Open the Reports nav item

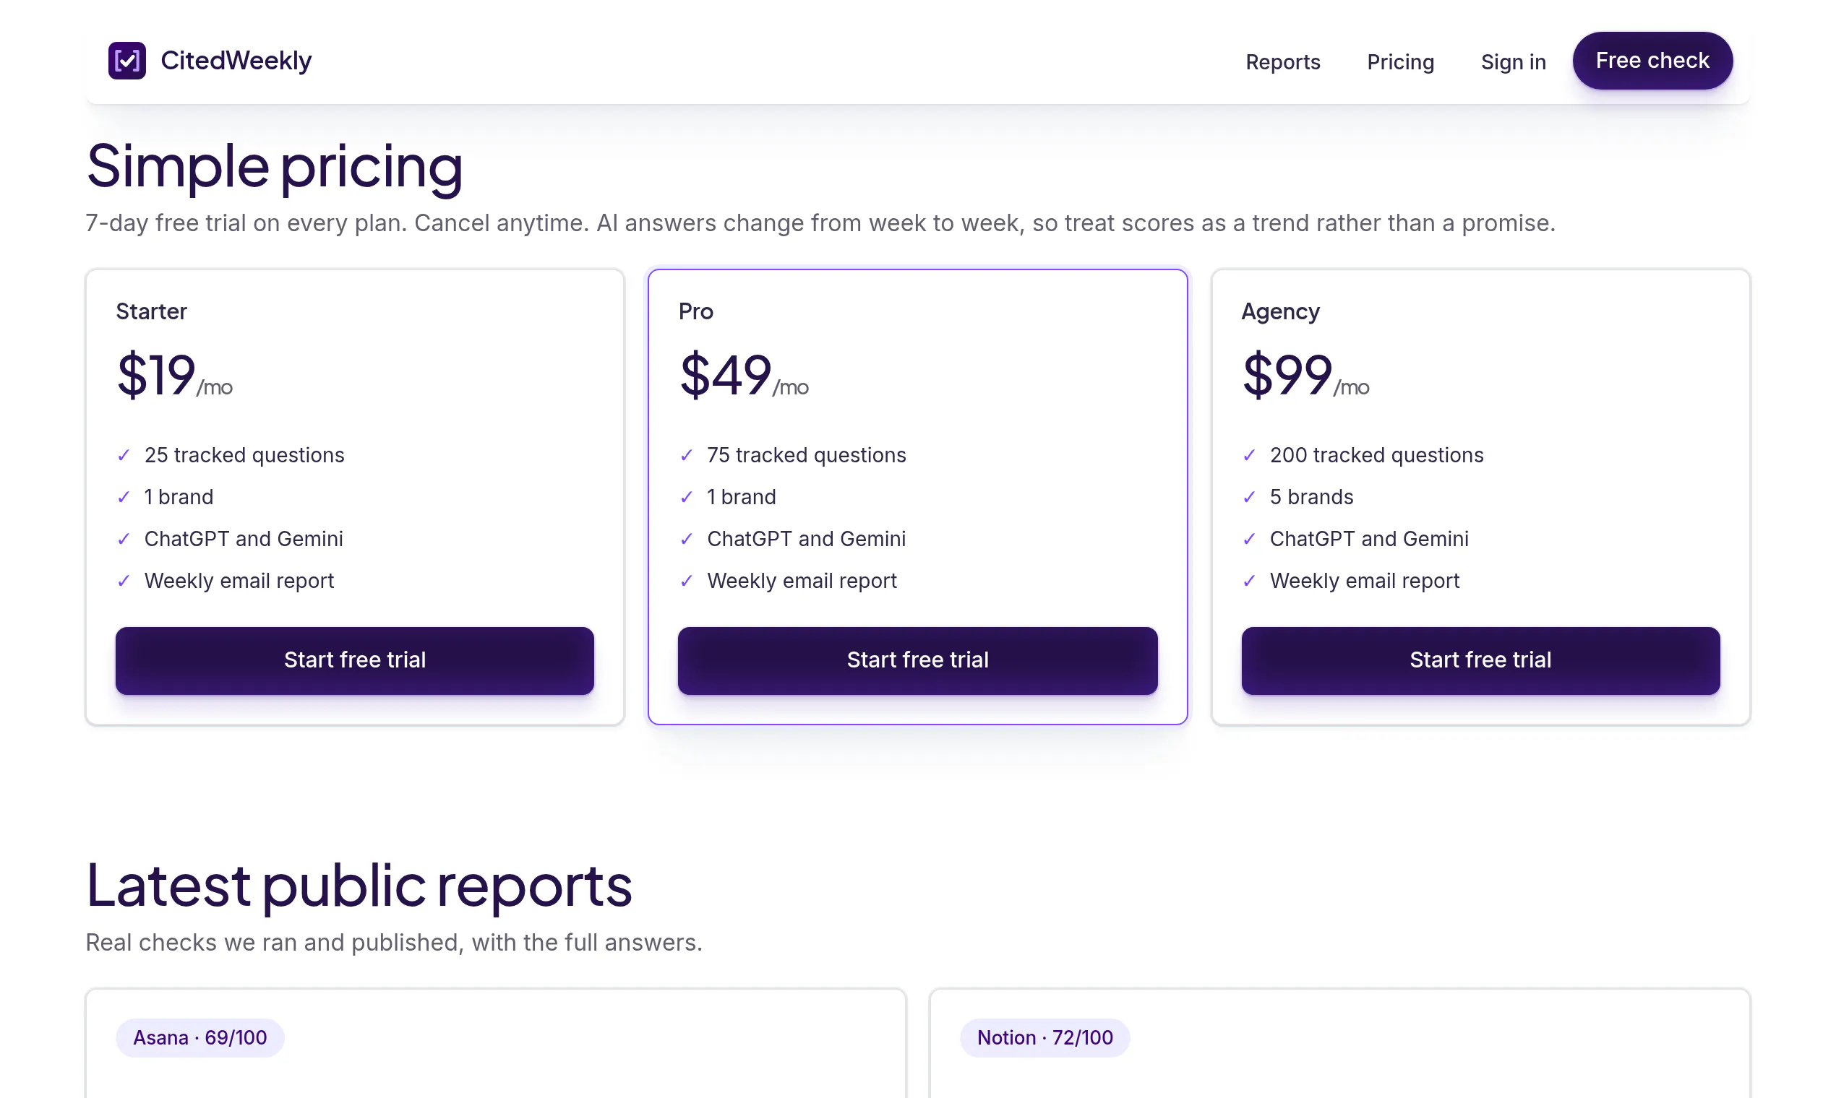pos(1282,61)
